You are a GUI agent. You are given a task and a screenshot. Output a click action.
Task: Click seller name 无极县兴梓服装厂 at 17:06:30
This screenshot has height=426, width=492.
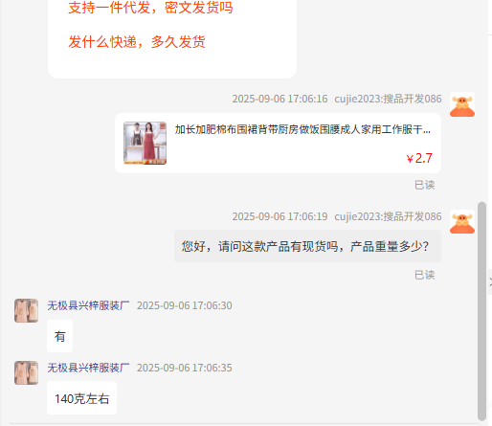click(88, 305)
